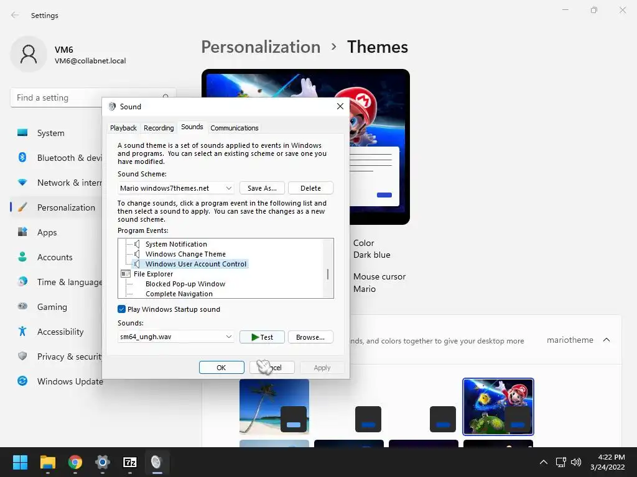This screenshot has width=637, height=477.
Task: Switch to the Communications tab
Action: [235, 128]
